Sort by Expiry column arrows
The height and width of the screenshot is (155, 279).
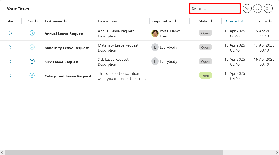tap(270, 21)
